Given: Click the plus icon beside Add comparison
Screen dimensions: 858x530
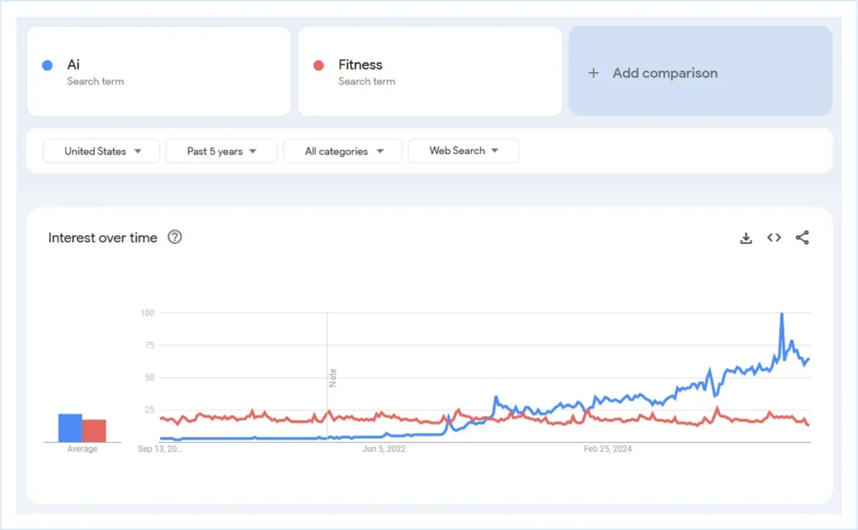Looking at the screenshot, I should point(592,73).
